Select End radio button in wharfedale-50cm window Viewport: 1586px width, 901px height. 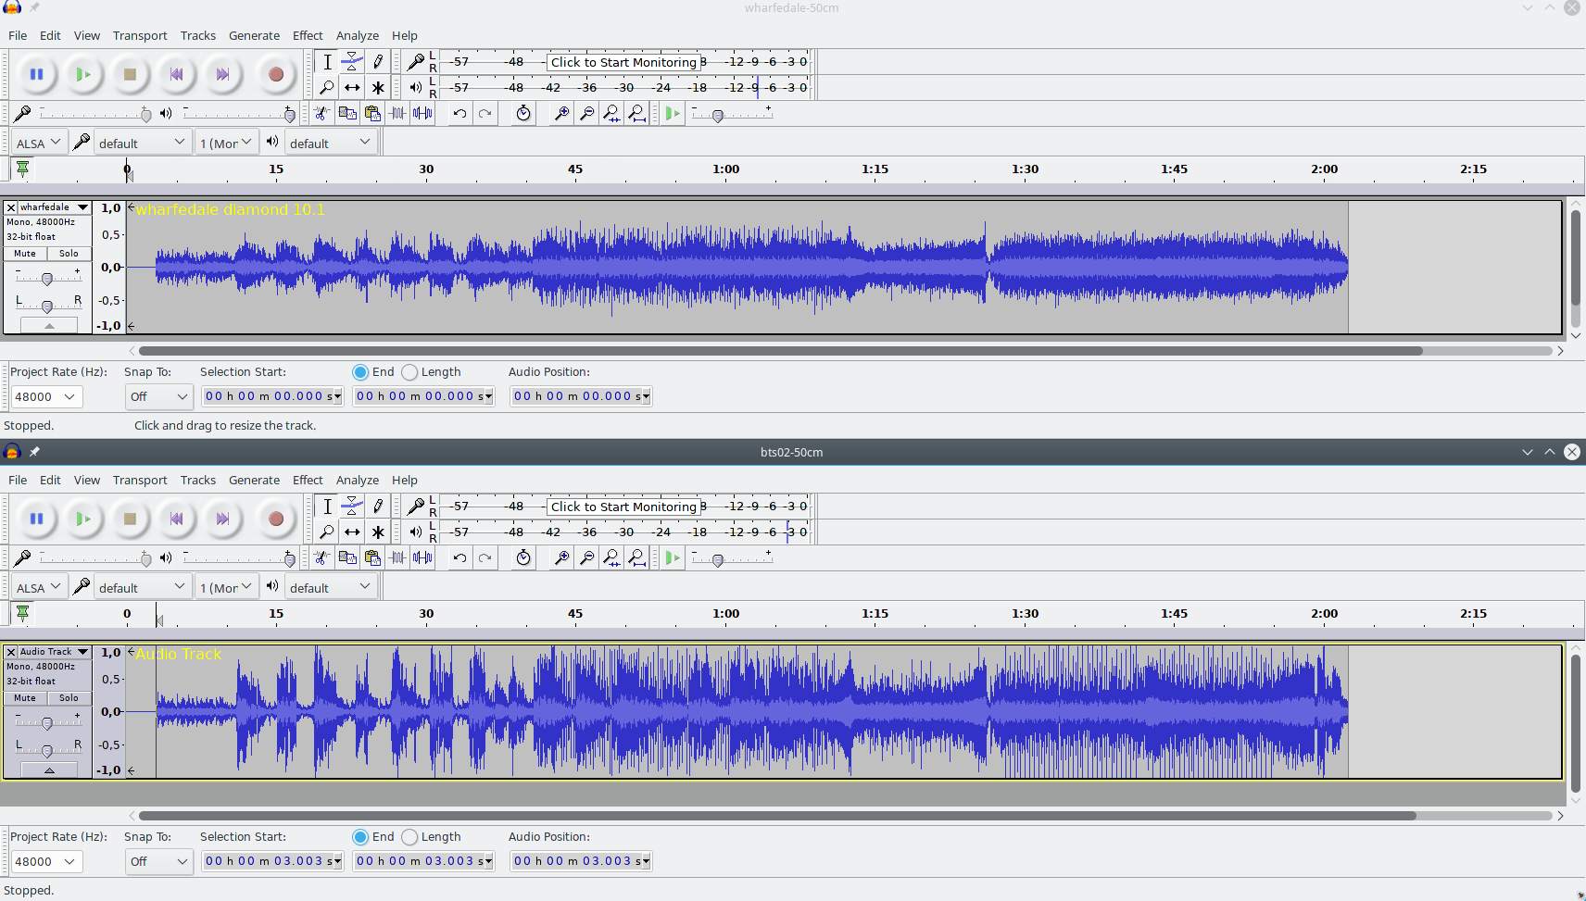(x=360, y=372)
